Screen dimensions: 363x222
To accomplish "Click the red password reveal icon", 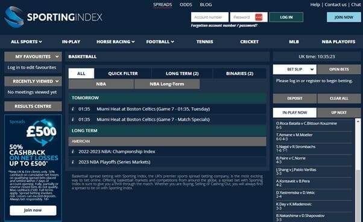I will point(259,17).
